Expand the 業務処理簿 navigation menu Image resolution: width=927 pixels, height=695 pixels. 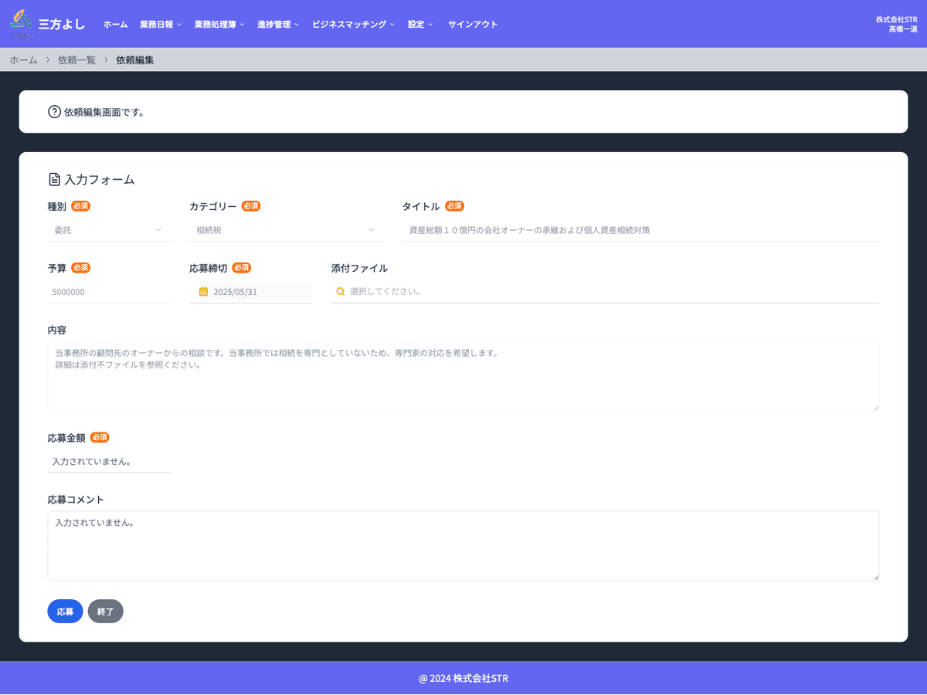point(219,24)
